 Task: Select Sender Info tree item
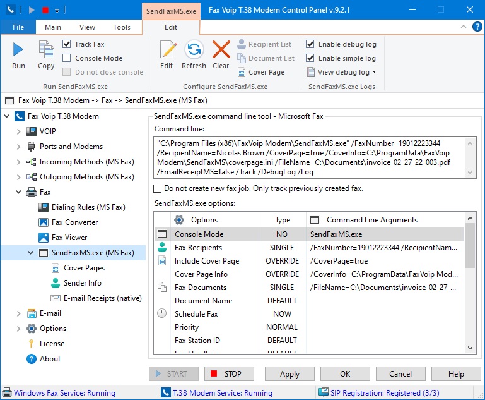[x=82, y=283]
